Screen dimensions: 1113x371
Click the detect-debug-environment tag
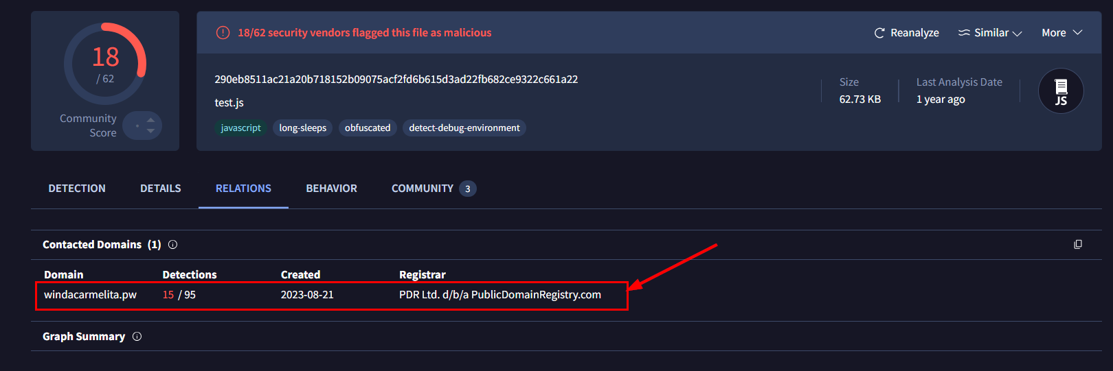click(464, 128)
